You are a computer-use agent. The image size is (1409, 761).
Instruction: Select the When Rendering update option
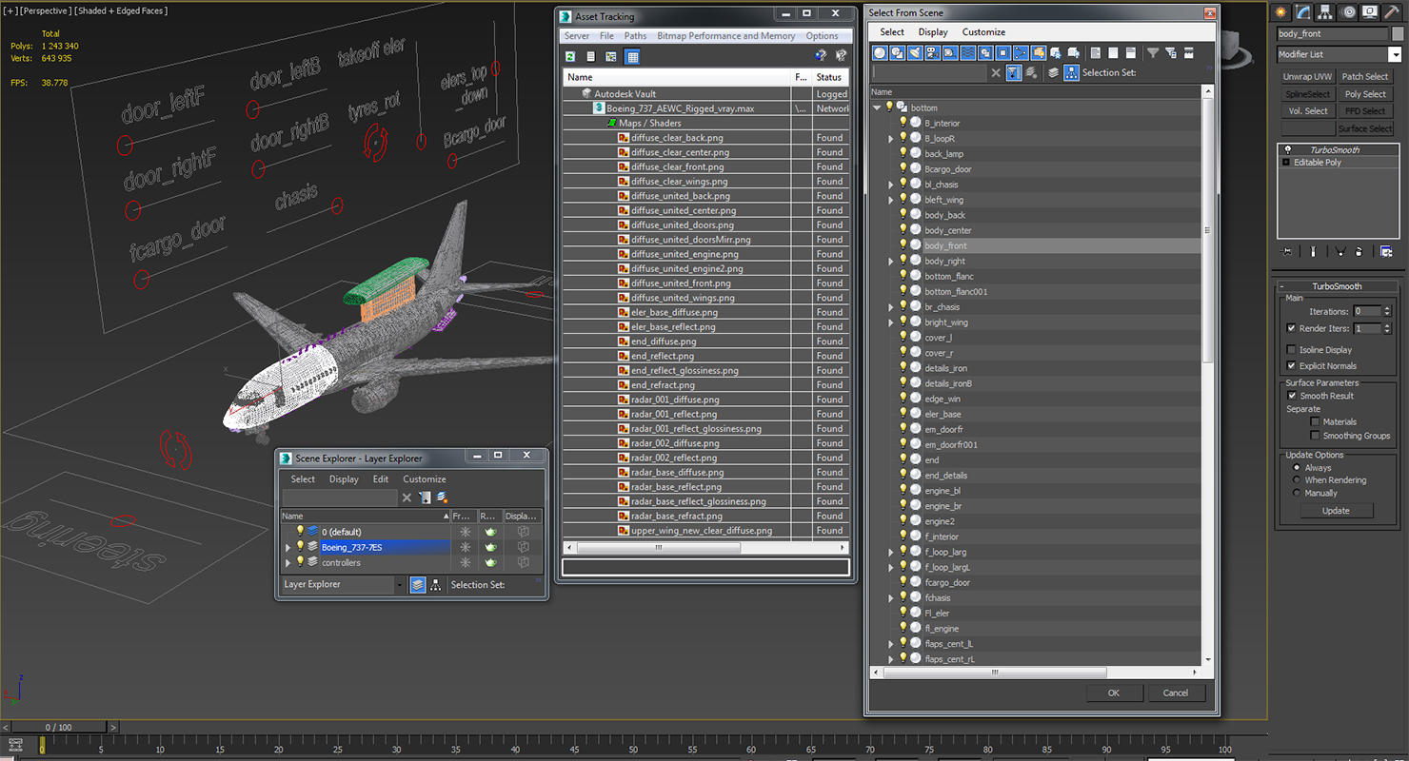[1296, 480]
